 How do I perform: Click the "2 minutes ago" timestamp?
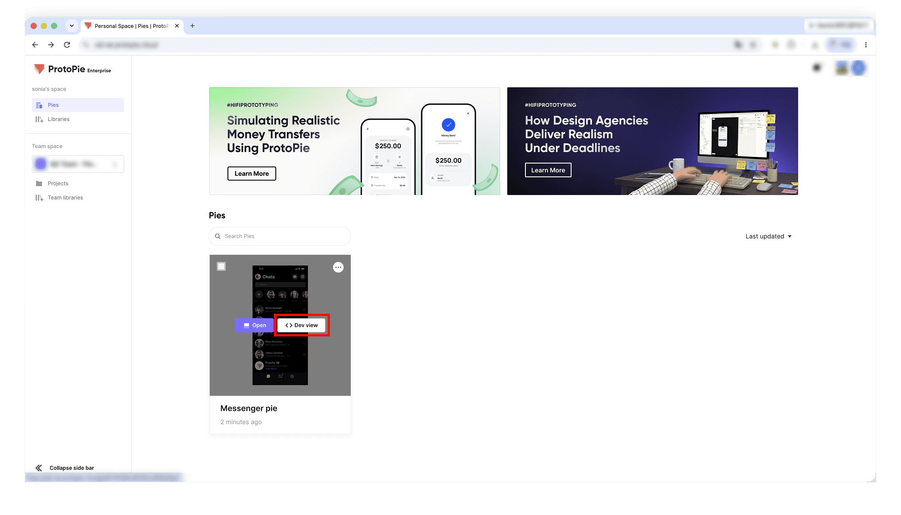241,422
